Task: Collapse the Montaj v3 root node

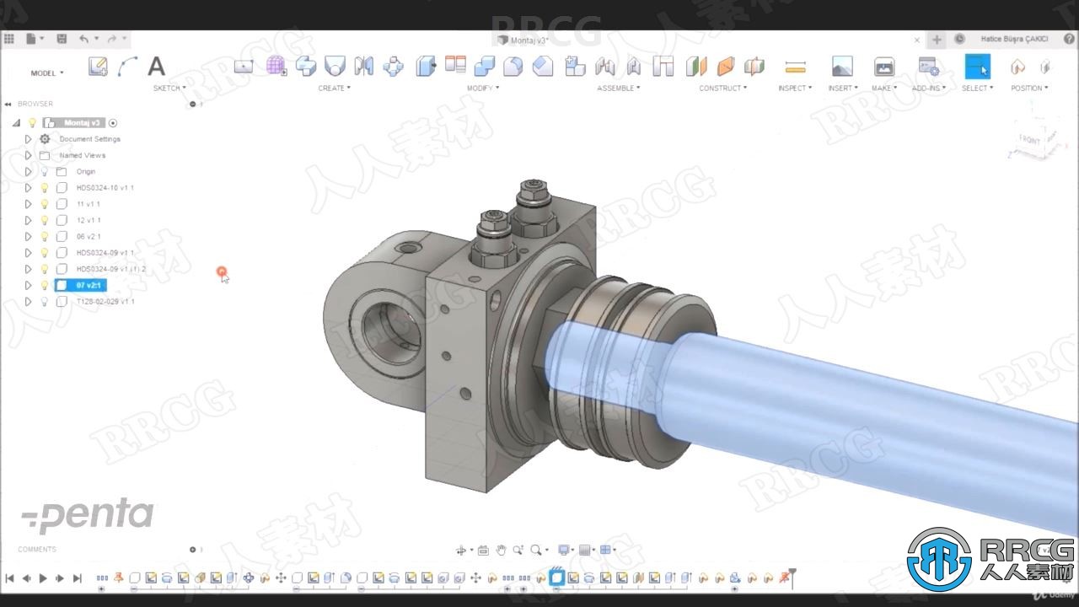Action: point(16,123)
